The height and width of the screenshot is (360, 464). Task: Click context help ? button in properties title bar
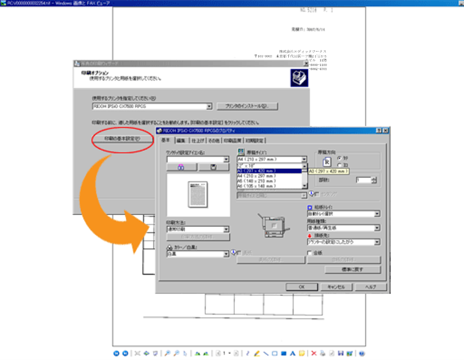click(x=379, y=130)
